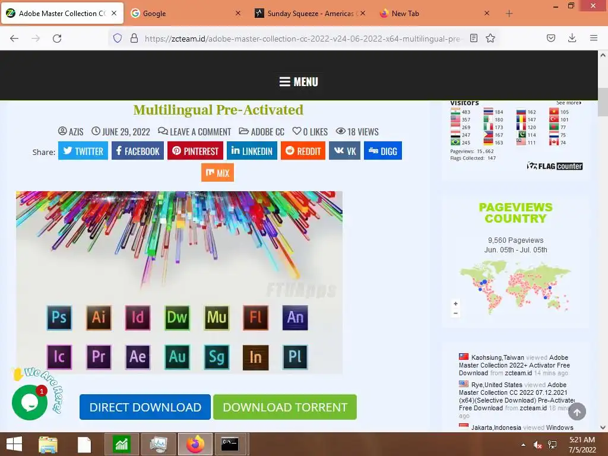Open a new tab with plus button
The width and height of the screenshot is (608, 456).
(509, 14)
